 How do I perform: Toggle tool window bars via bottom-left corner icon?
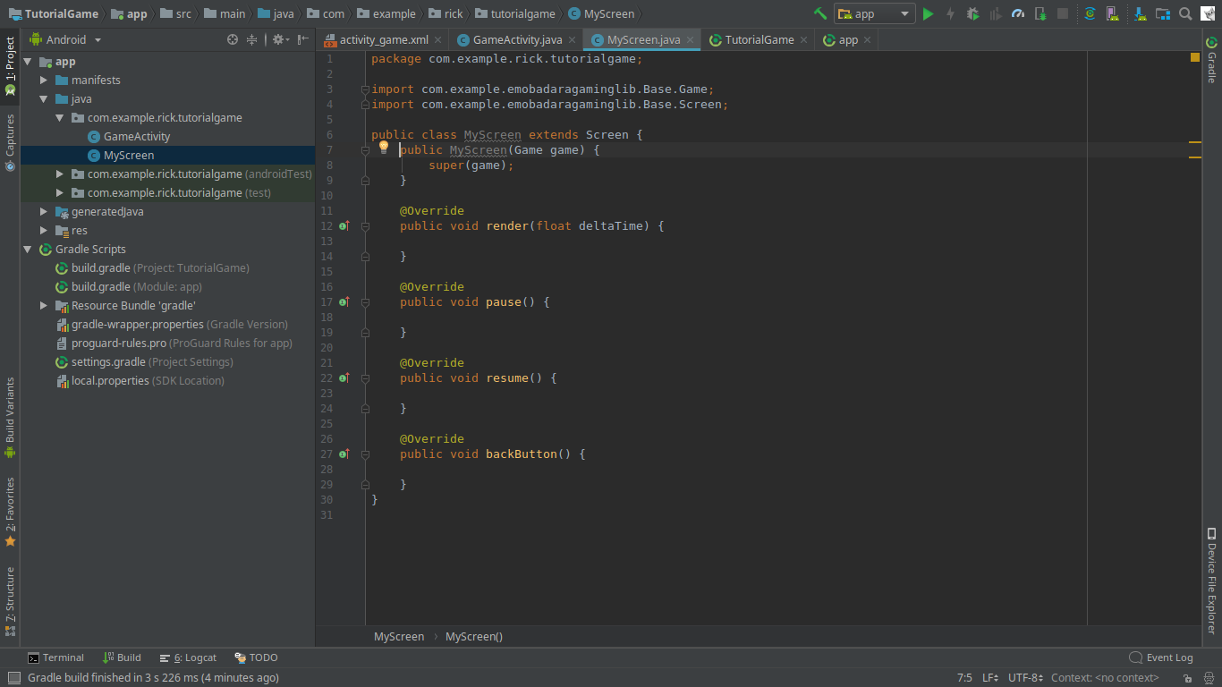(13, 678)
